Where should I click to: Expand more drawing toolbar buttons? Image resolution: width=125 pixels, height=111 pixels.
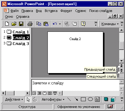click(122, 99)
